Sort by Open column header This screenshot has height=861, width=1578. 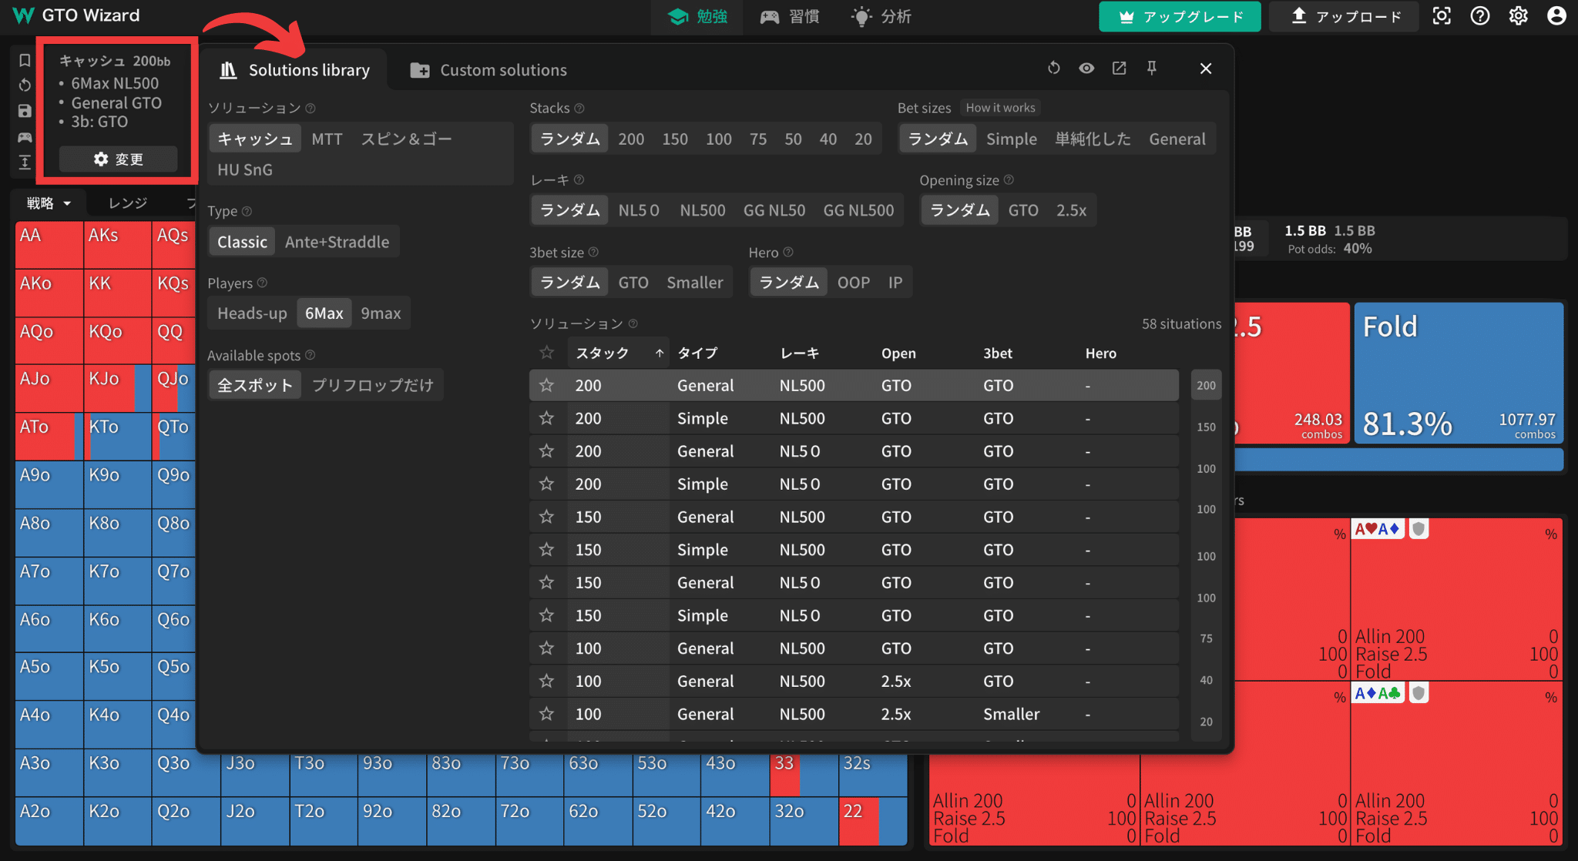point(898,353)
